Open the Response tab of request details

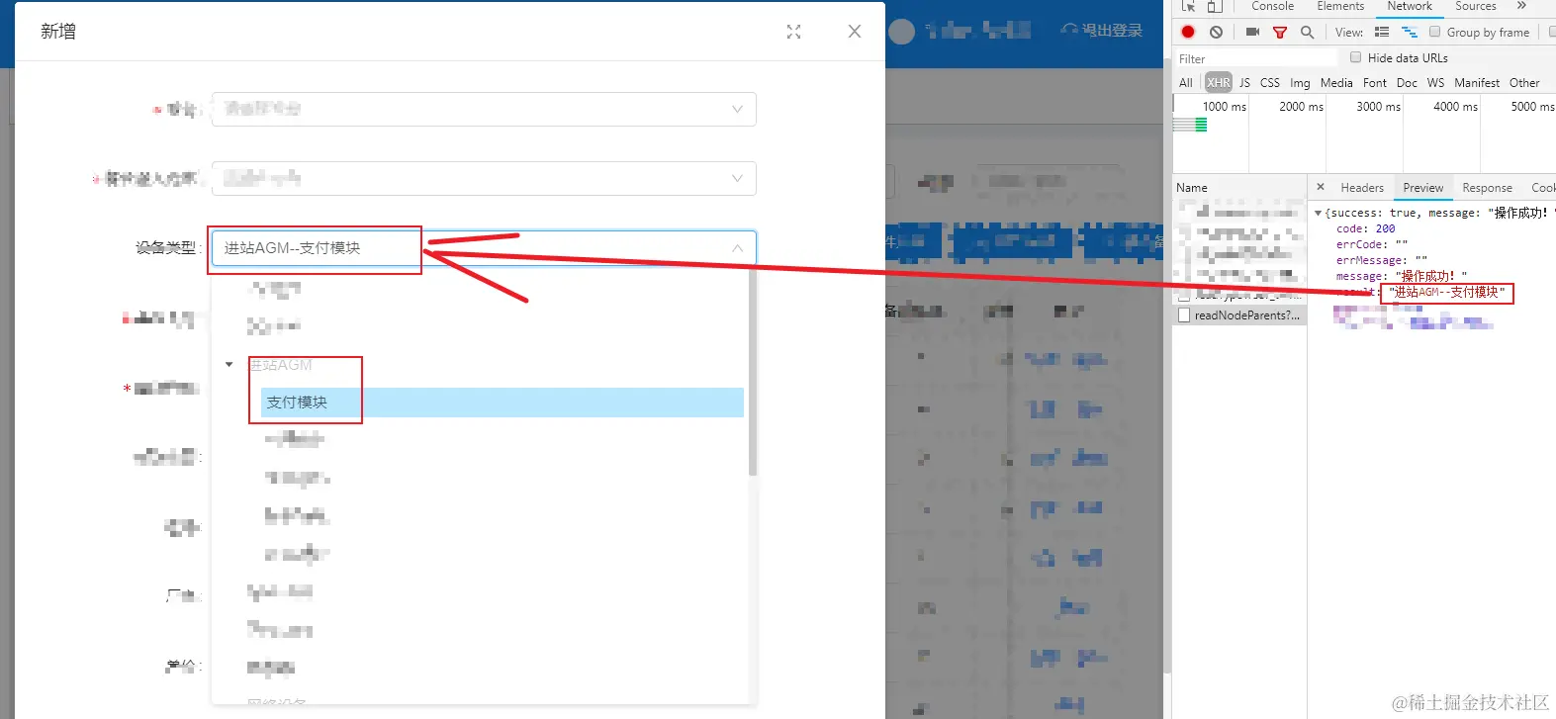click(x=1487, y=188)
